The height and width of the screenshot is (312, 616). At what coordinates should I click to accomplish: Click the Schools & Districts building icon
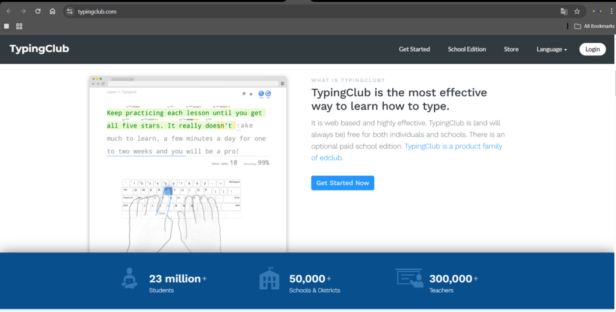[x=269, y=279]
